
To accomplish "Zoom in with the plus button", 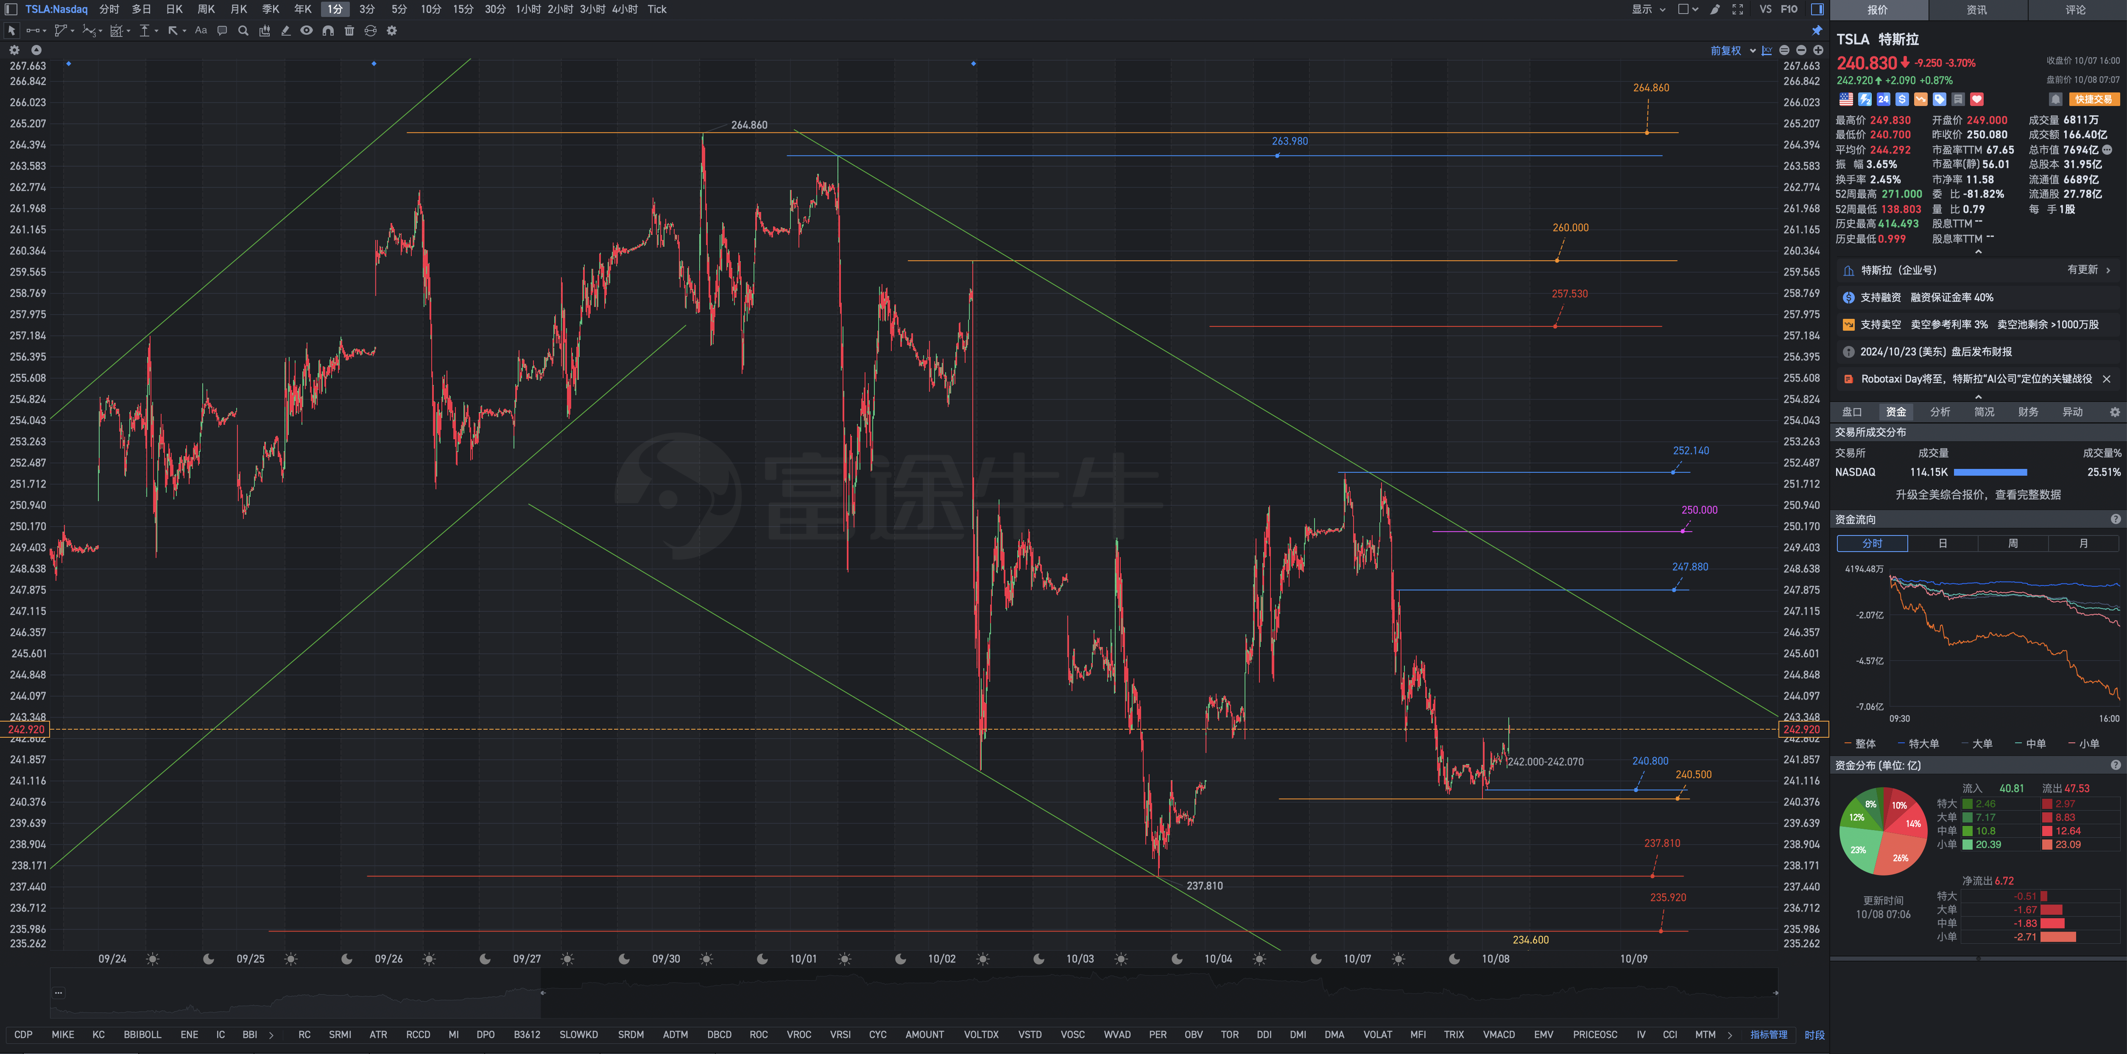I will pos(1817,50).
